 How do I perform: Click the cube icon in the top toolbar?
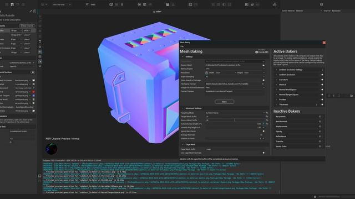(111, 4)
